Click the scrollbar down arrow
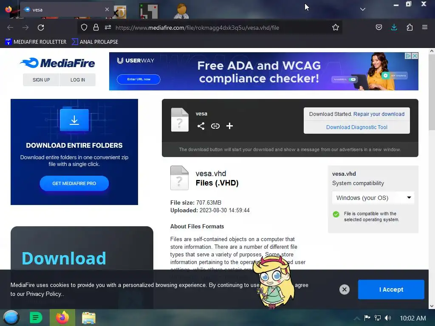The width and height of the screenshot is (435, 326). click(x=432, y=306)
